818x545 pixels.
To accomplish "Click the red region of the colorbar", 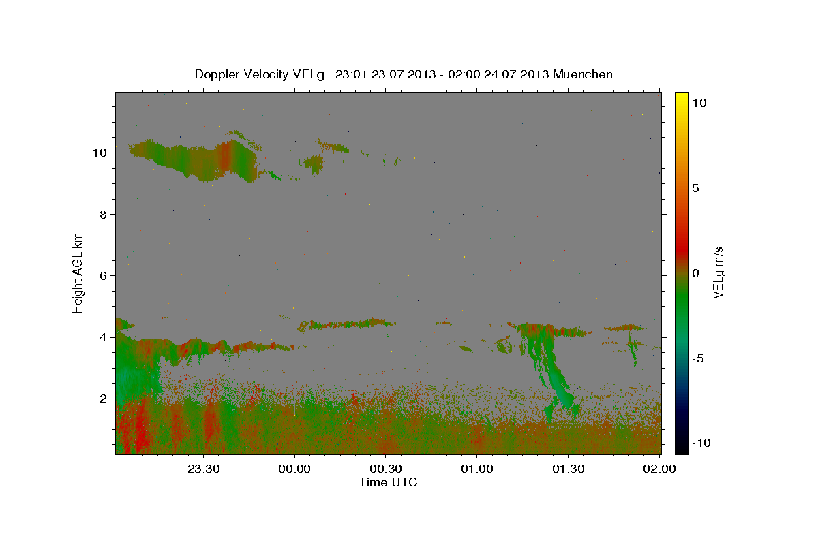I will (x=682, y=249).
